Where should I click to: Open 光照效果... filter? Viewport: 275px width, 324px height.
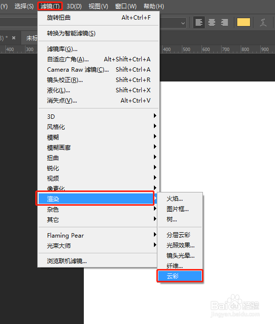180,245
